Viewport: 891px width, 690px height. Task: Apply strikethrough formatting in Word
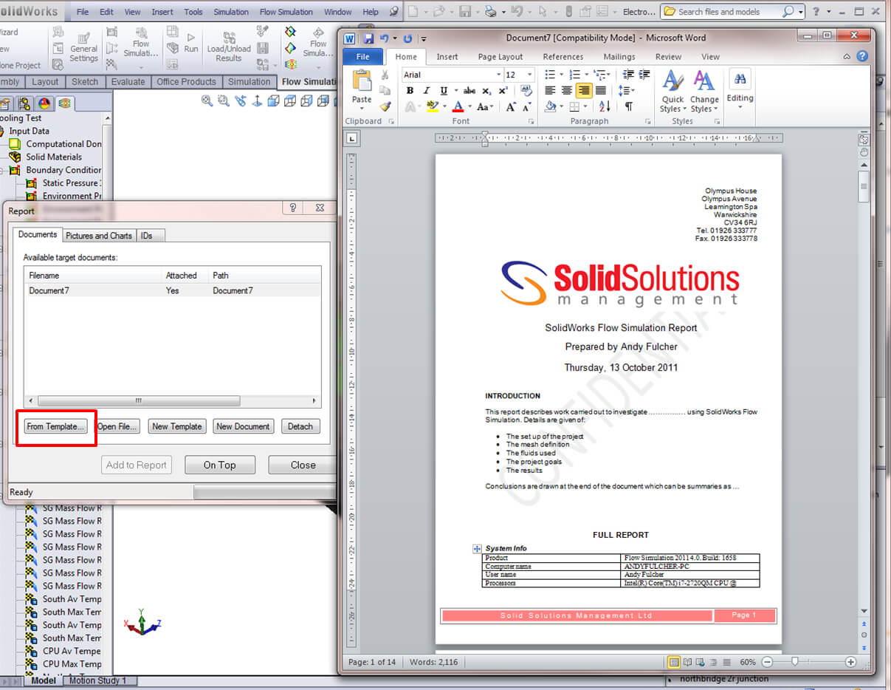(469, 91)
